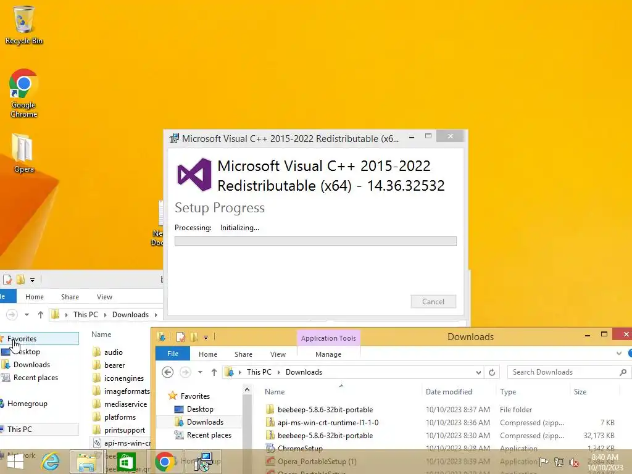Sort by Size column header
Viewport: 632px width, 474px height.
click(x=580, y=392)
